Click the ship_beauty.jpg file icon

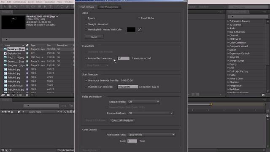pyautogui.click(x=5, y=90)
